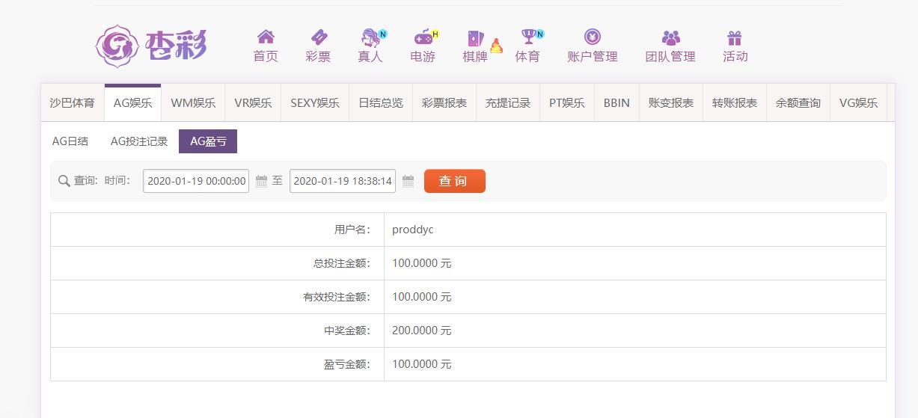Switch to the 沙巴体育 tab
Image resolution: width=918 pixels, height=418 pixels.
73,103
